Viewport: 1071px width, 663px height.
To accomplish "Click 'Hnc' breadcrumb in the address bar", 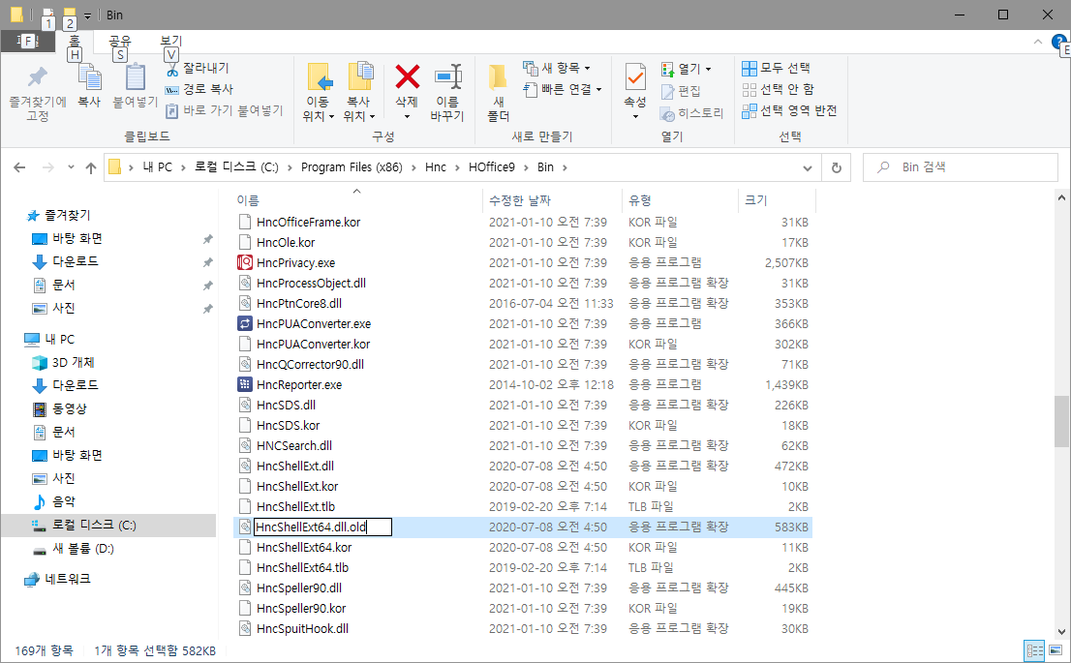I will pyautogui.click(x=435, y=167).
